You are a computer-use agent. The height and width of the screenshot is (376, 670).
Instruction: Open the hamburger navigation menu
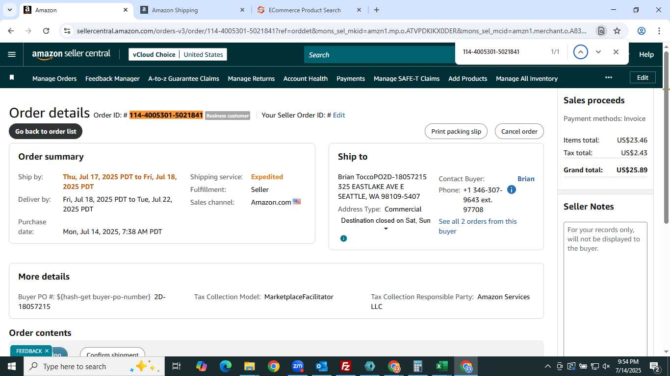12,54
